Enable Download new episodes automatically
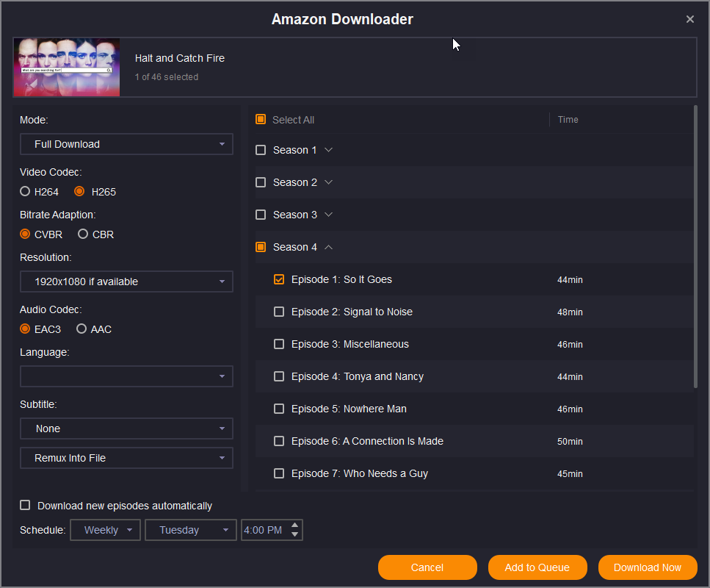 point(26,505)
